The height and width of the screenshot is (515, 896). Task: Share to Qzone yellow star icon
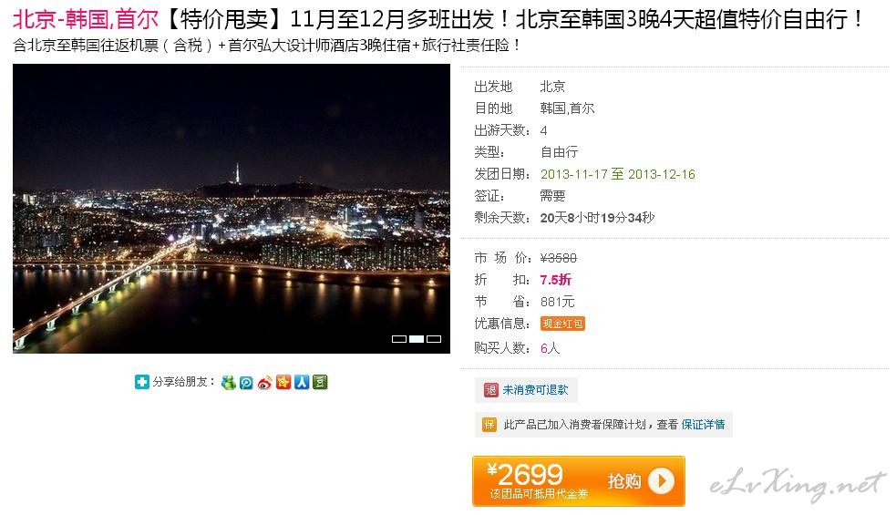click(x=283, y=382)
